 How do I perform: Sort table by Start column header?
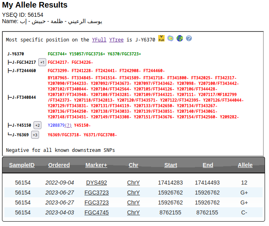tap(171, 165)
